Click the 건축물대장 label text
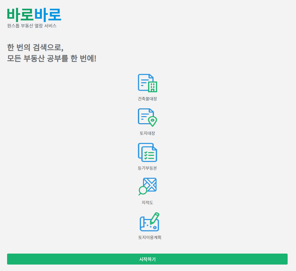The width and height of the screenshot is (296, 271). pos(148,99)
